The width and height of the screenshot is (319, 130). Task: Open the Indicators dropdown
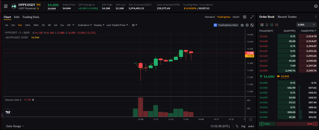point(85,25)
